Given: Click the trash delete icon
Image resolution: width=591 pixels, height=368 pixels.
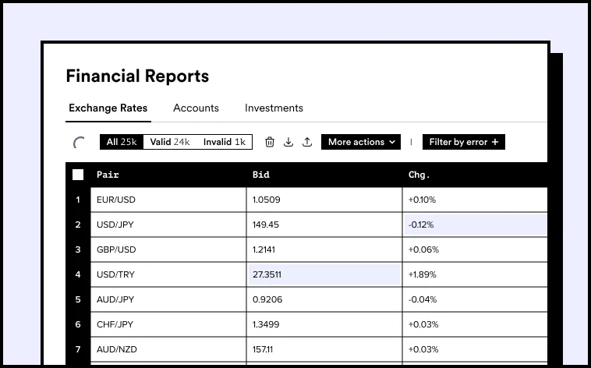Looking at the screenshot, I should pyautogui.click(x=270, y=142).
